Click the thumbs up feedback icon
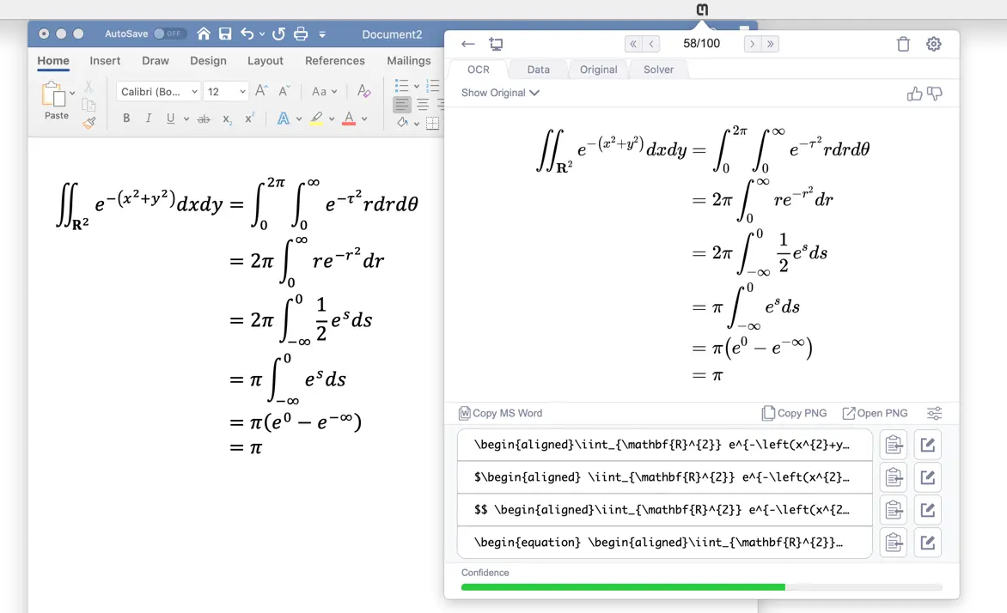 tap(914, 94)
